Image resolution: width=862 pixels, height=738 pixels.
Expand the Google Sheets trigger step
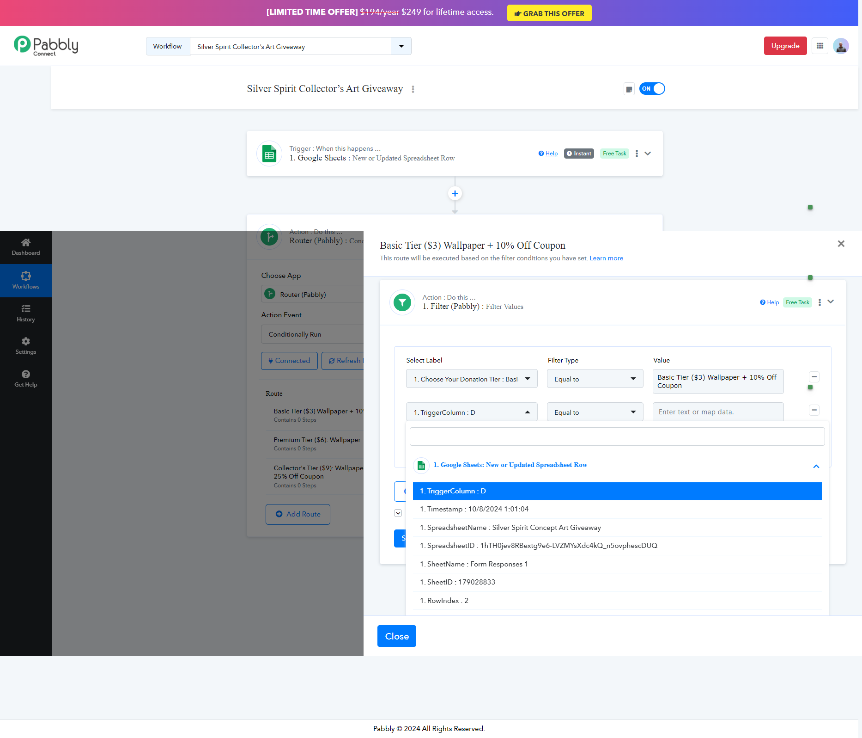[648, 154]
